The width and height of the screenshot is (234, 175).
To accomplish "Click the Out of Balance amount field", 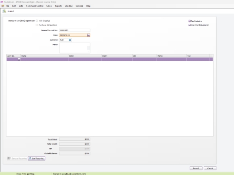I will click(x=75, y=153).
